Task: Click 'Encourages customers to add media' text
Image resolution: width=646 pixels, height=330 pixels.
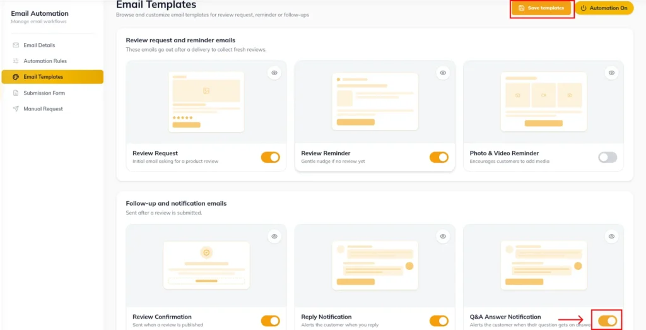Action: pyautogui.click(x=510, y=161)
